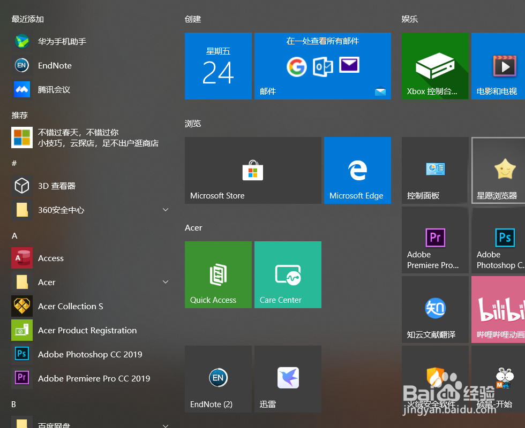Click the 浏览 tile group header

[193, 124]
